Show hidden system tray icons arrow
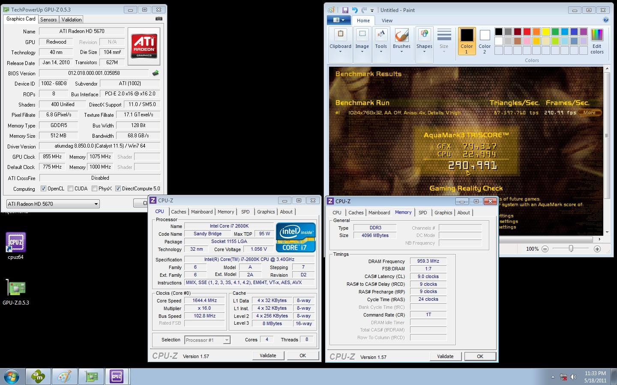 [553, 377]
